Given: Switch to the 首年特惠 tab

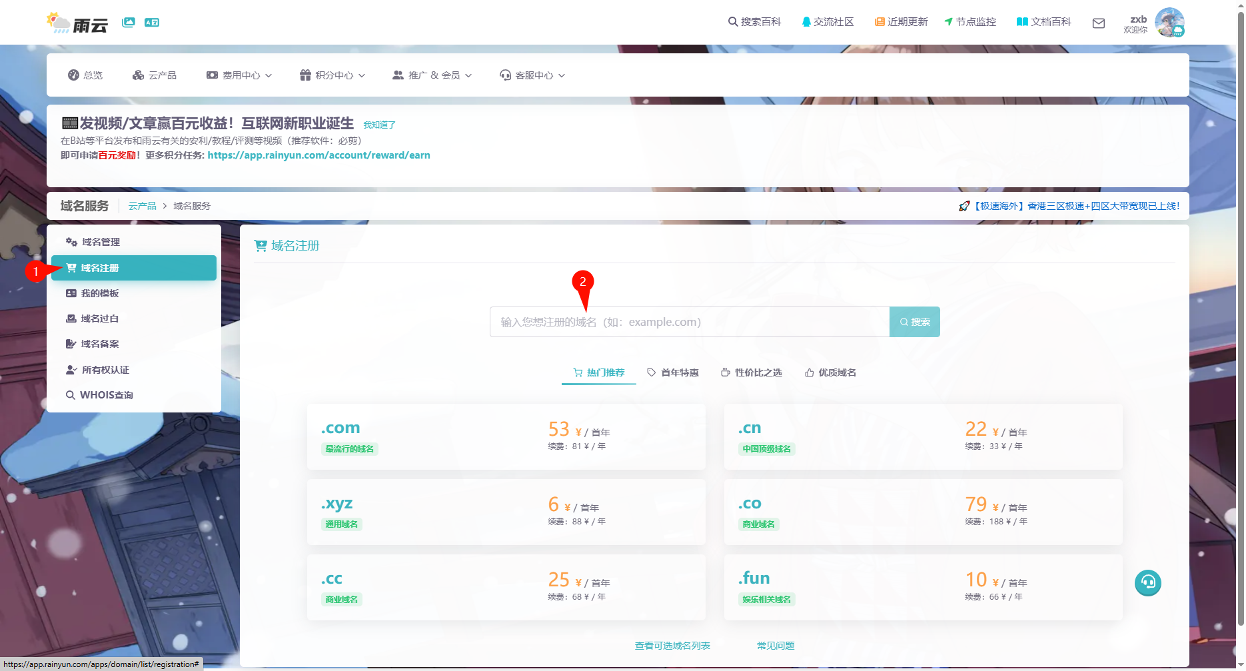Looking at the screenshot, I should tap(673, 372).
